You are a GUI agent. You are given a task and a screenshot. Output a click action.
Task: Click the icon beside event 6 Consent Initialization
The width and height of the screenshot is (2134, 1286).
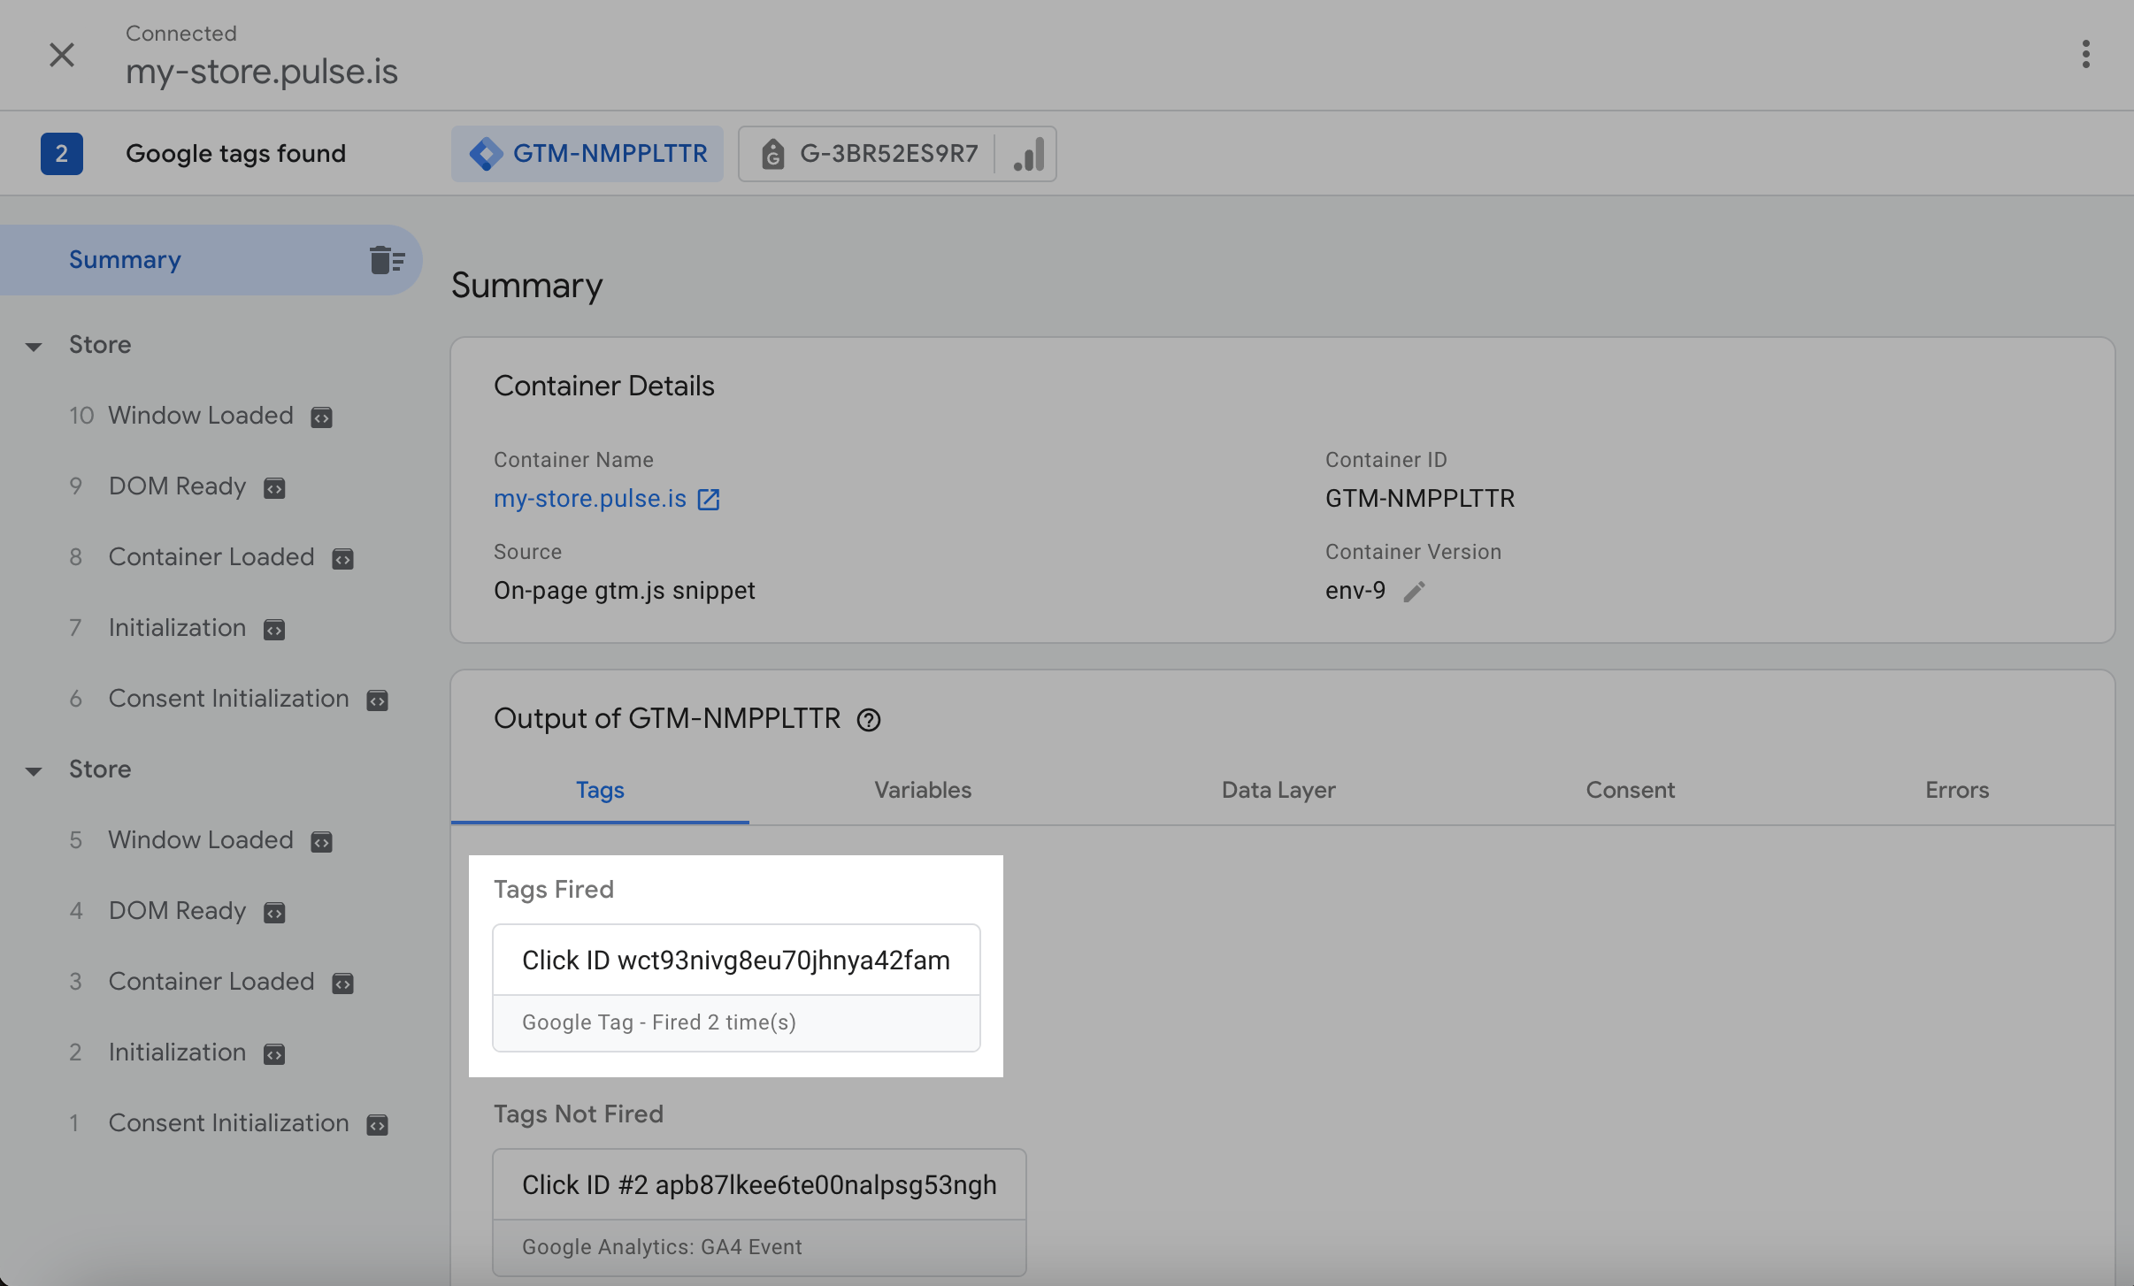(377, 700)
